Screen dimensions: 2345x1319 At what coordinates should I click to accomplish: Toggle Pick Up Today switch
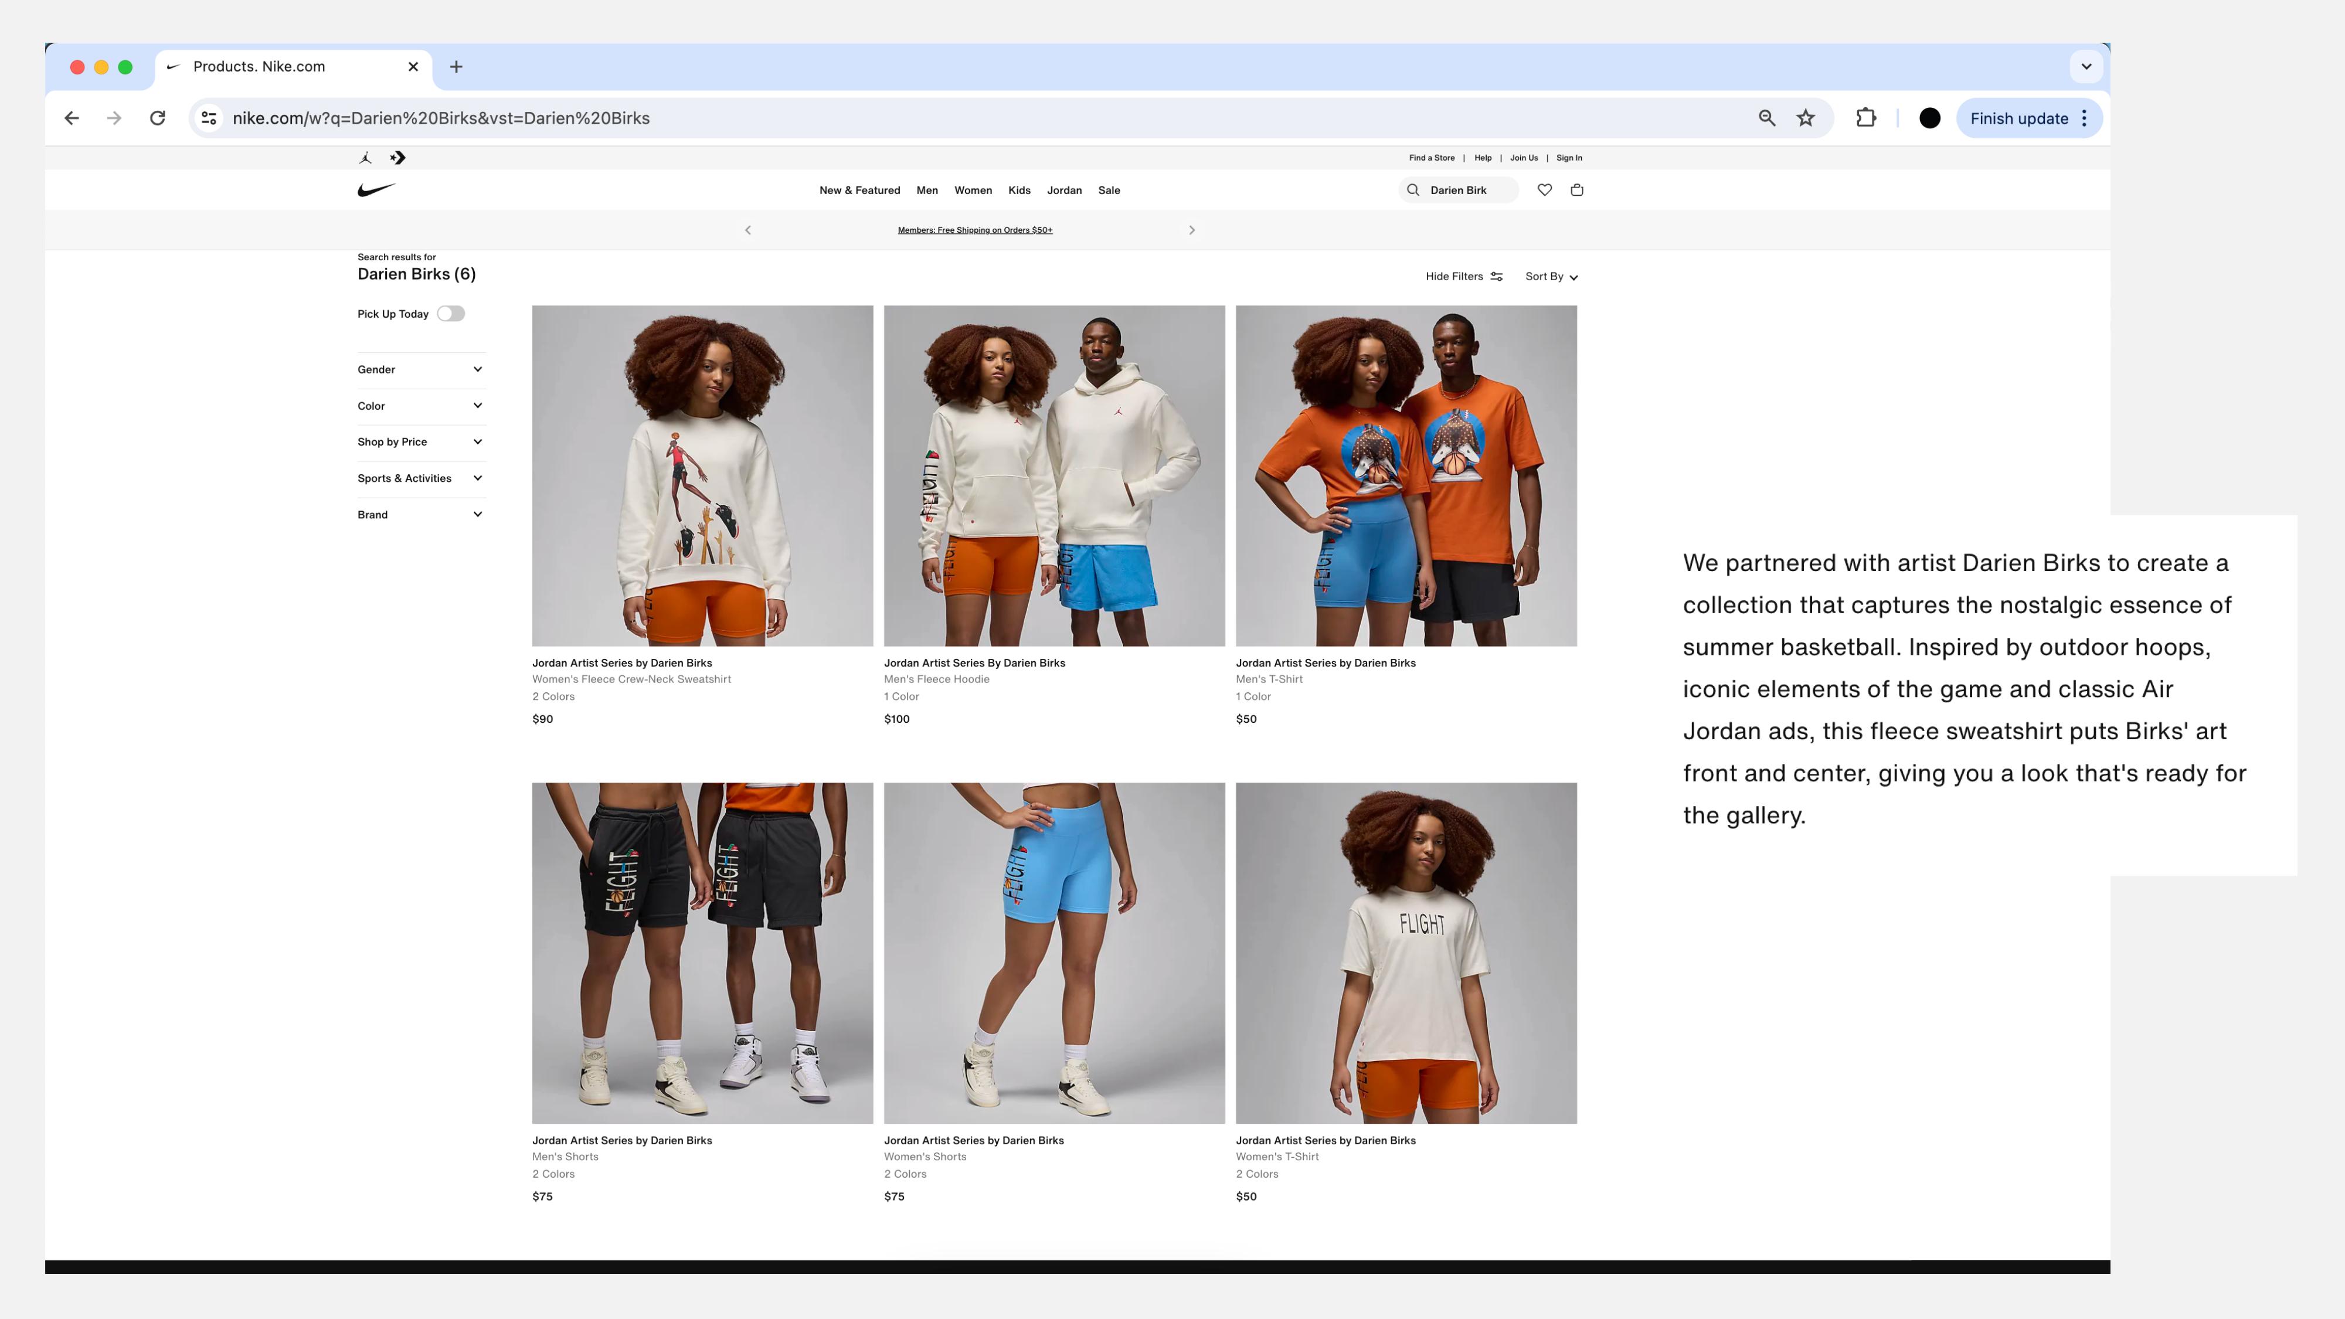pos(451,313)
